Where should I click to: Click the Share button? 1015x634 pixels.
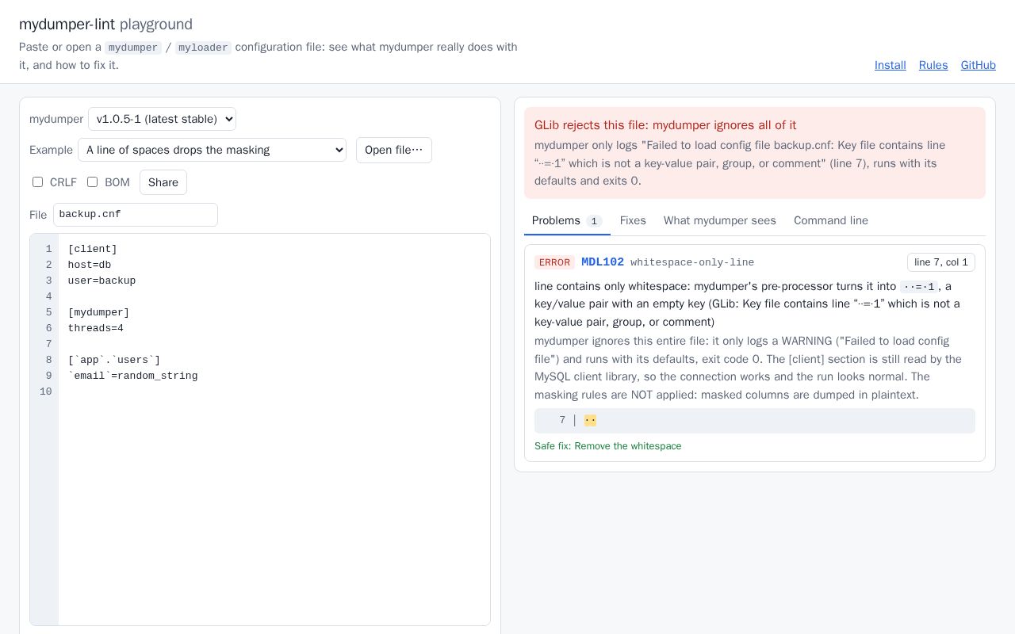pos(163,182)
